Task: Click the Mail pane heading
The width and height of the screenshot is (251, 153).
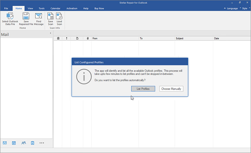Action: (x=5, y=34)
